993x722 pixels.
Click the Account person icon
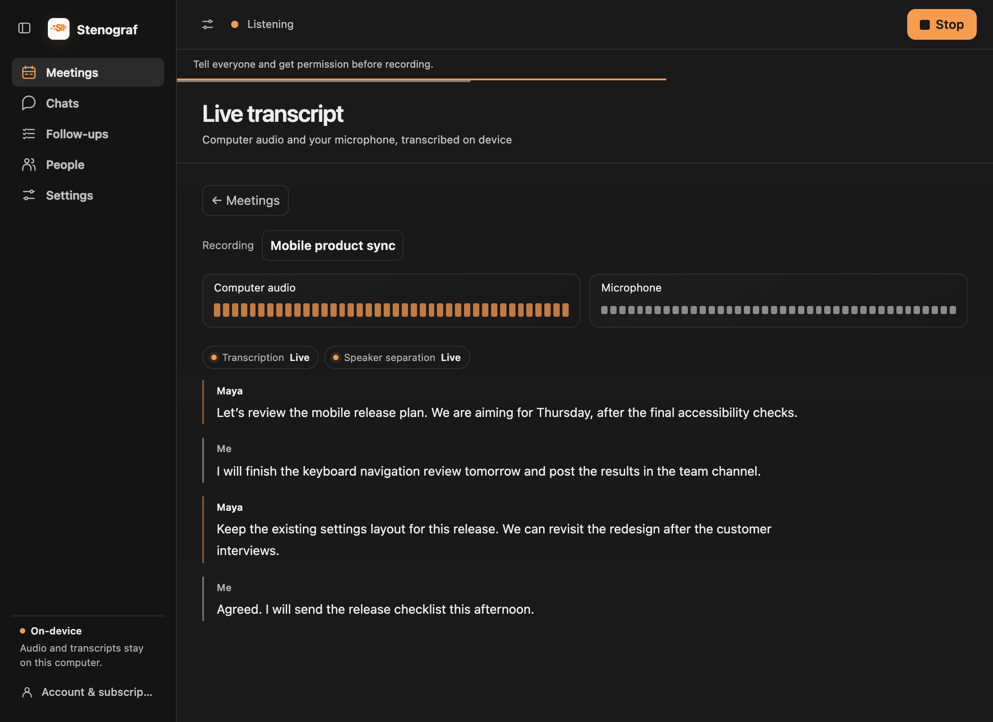(27, 692)
